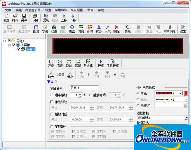The height and width of the screenshot is (150, 191).
Task: Select the 单色 border radio button
Action: click(138, 93)
